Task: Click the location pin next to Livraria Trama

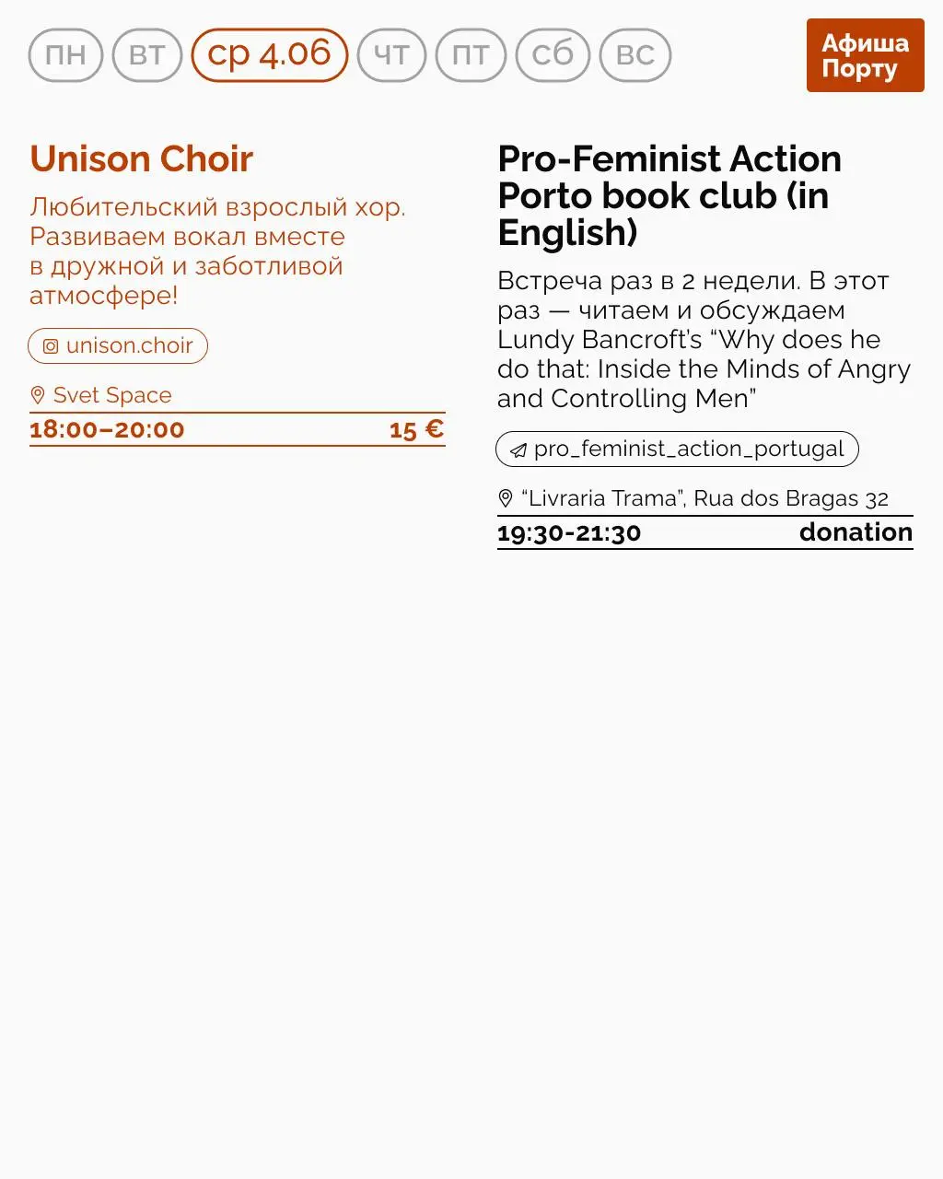Action: tap(506, 498)
